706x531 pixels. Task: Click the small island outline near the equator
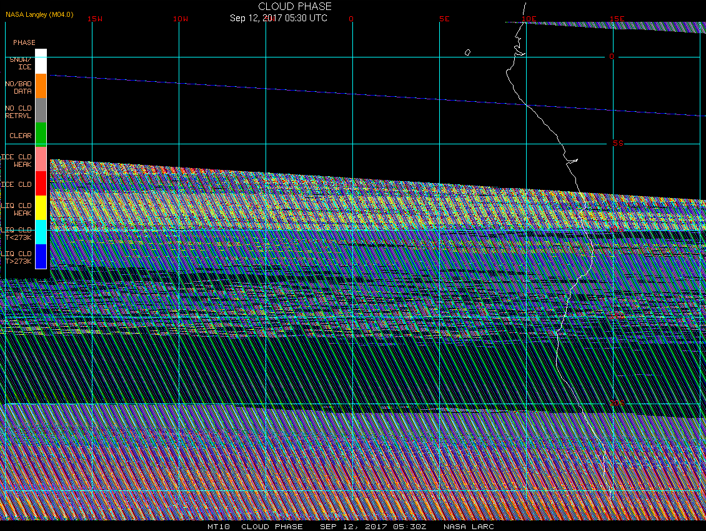coord(467,52)
